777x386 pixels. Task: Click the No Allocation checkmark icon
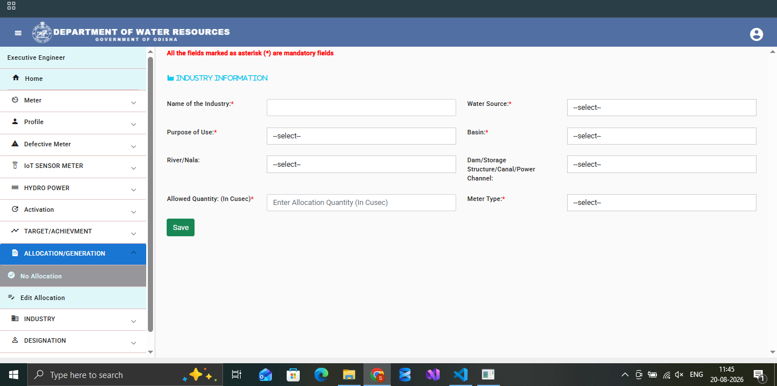pos(11,275)
